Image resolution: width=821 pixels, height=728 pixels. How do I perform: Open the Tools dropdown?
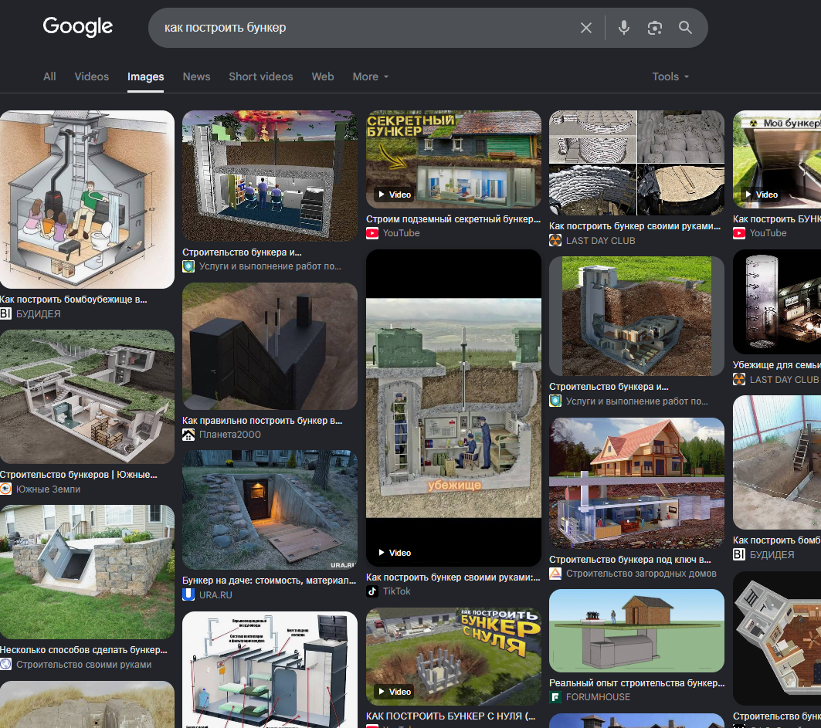670,76
